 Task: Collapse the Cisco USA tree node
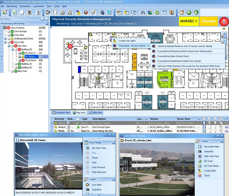6,42
